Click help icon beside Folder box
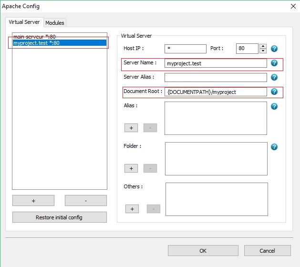Viewport: 300px width, 267px height. coord(274,147)
